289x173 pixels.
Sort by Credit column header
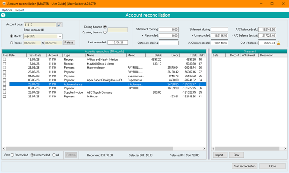coord(171,55)
